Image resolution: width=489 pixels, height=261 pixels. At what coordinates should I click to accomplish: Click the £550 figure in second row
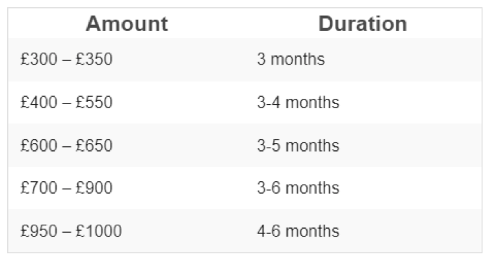click(94, 102)
